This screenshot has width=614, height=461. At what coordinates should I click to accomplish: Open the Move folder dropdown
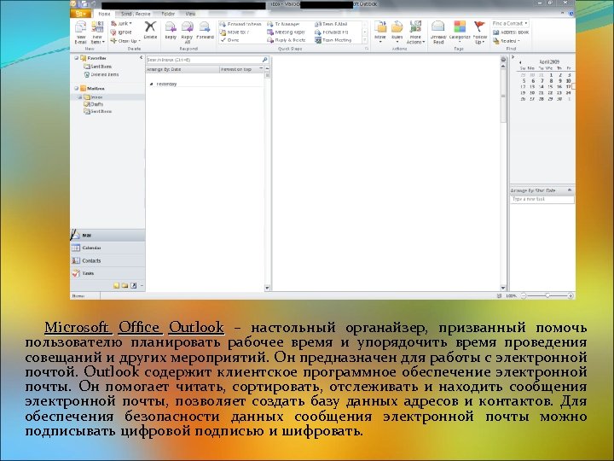click(380, 32)
